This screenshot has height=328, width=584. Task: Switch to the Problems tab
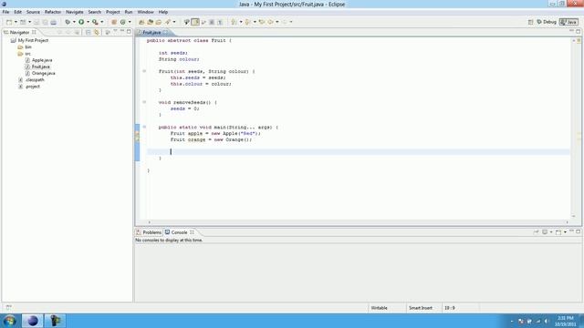(149, 232)
